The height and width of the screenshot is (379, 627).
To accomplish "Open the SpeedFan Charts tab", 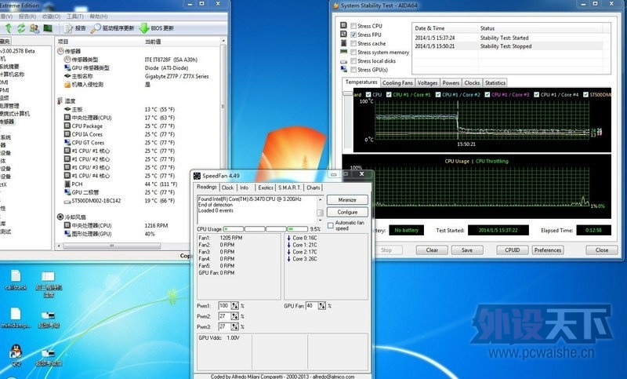I will coord(313,188).
